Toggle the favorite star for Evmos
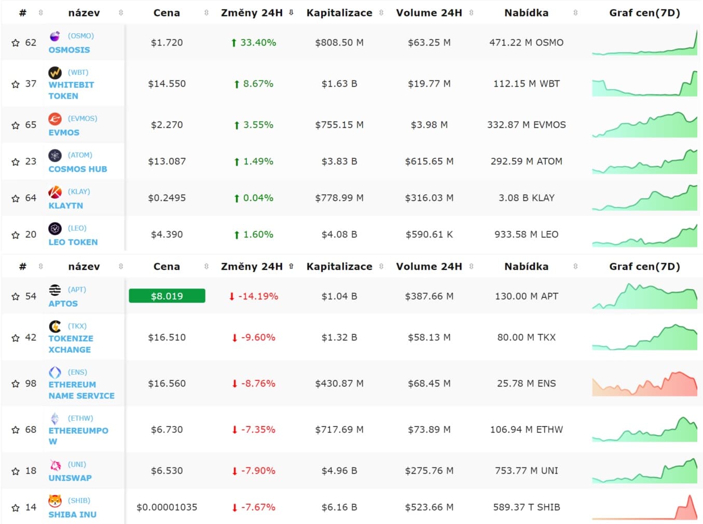Screen dimensions: 703x524 click(16, 125)
